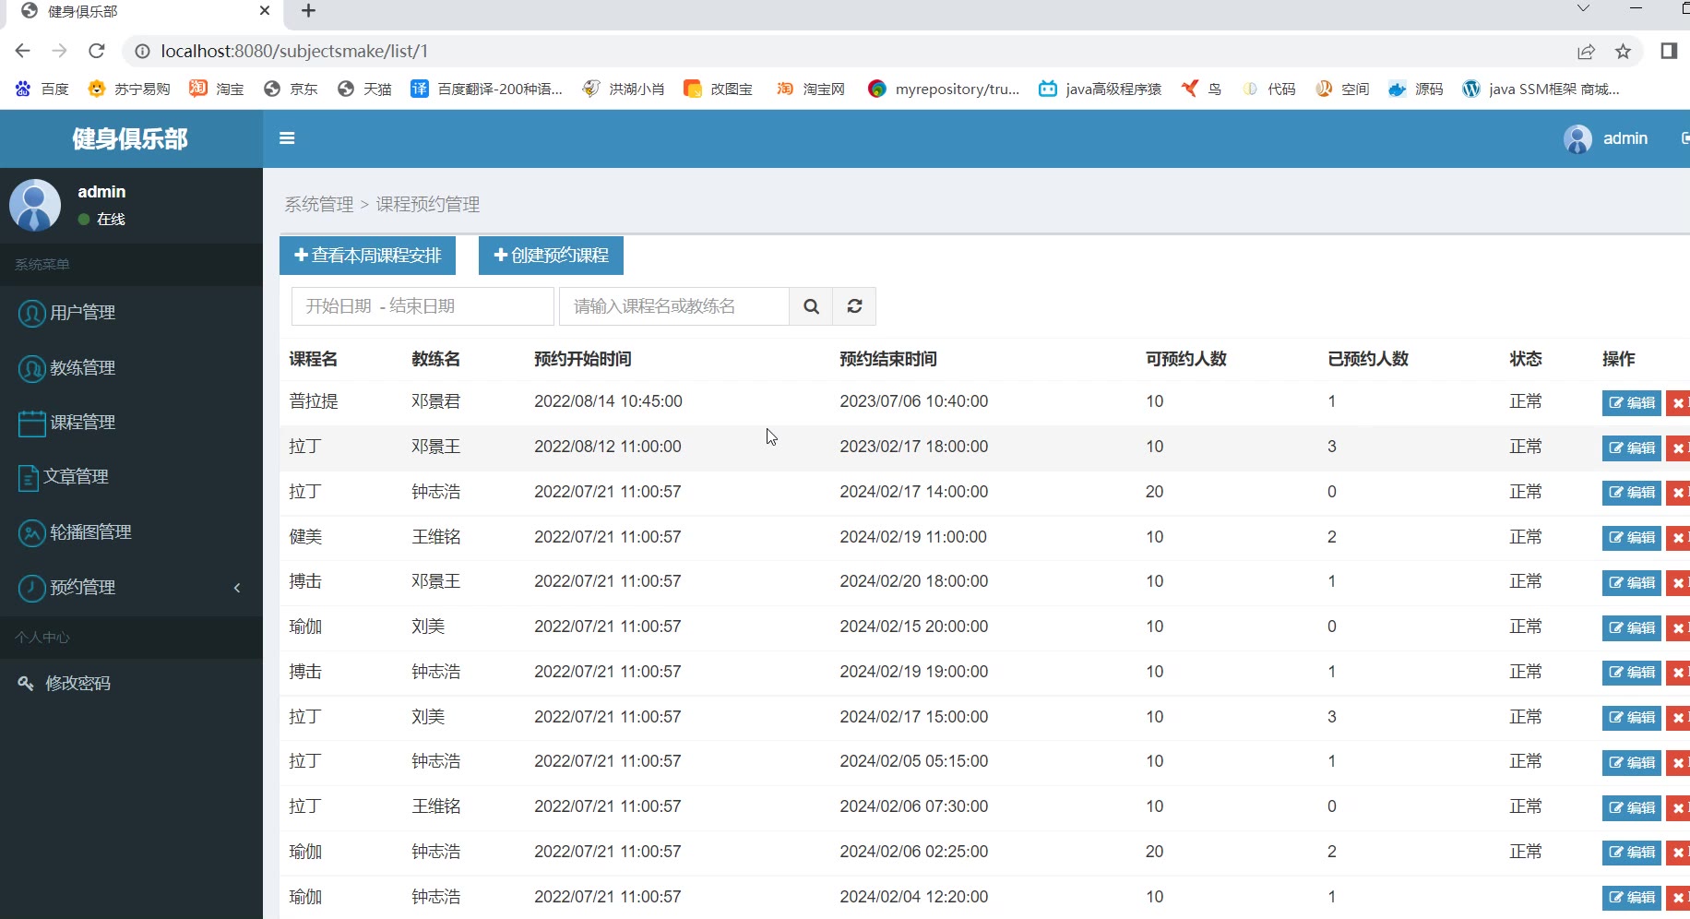This screenshot has height=919, width=1690.
Task: Click the browser reload page icon
Action: (97, 51)
